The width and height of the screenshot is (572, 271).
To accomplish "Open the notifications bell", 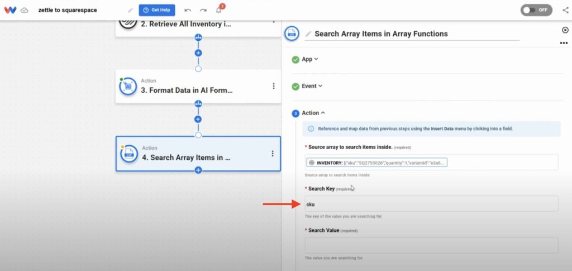I will pos(219,10).
